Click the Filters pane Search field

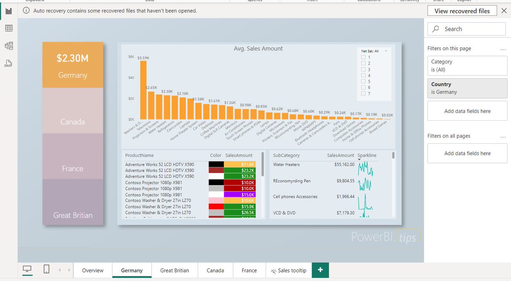[x=467, y=29]
